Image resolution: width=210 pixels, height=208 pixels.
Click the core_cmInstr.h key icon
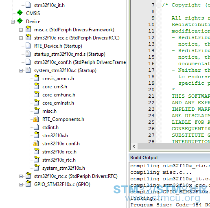(37, 102)
